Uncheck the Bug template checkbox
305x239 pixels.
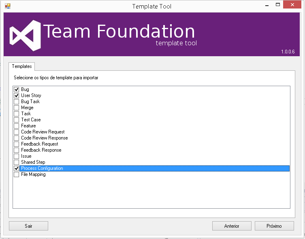(x=16, y=89)
